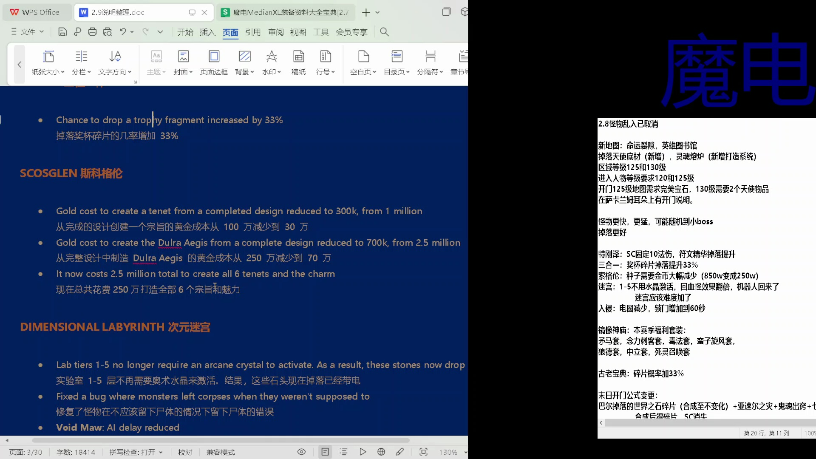The width and height of the screenshot is (816, 459).
Task: Open the 插入 ribbon tab
Action: coord(207,32)
